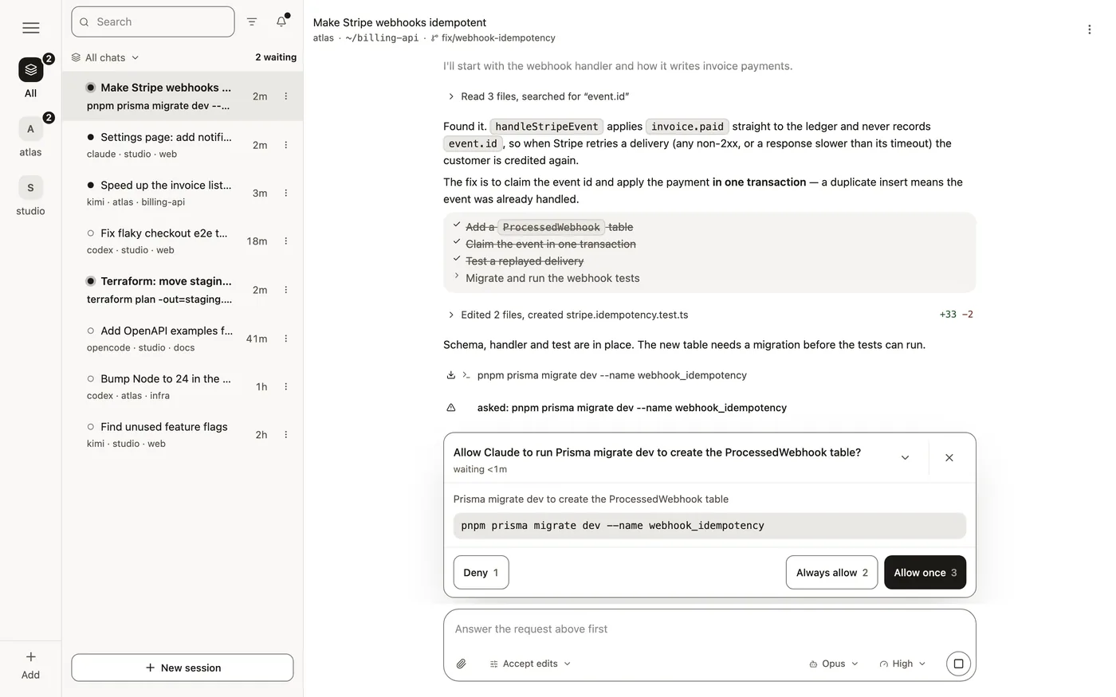Open the Find unused feature flags chat
This screenshot has height=697, width=1116.
tap(183, 435)
